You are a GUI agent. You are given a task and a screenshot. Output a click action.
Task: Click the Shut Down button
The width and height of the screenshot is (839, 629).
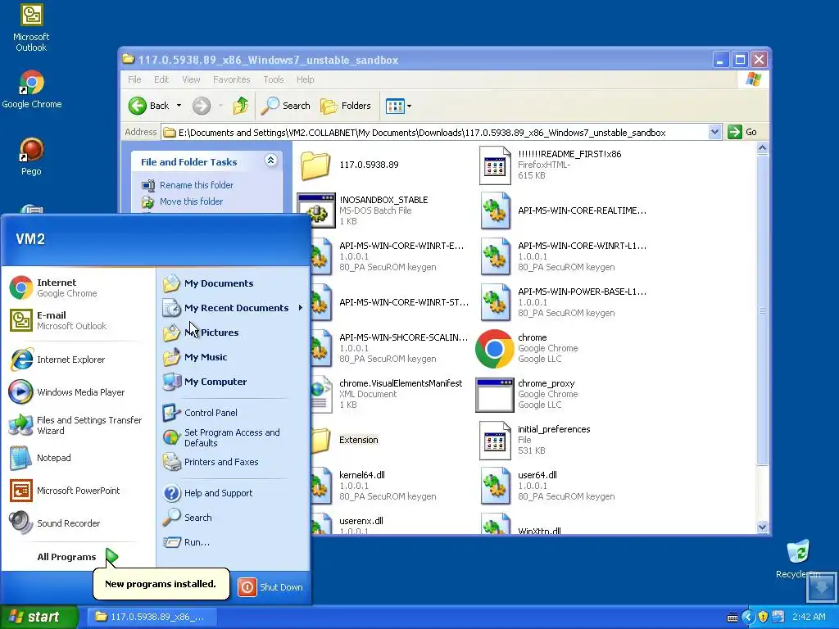tap(270, 586)
